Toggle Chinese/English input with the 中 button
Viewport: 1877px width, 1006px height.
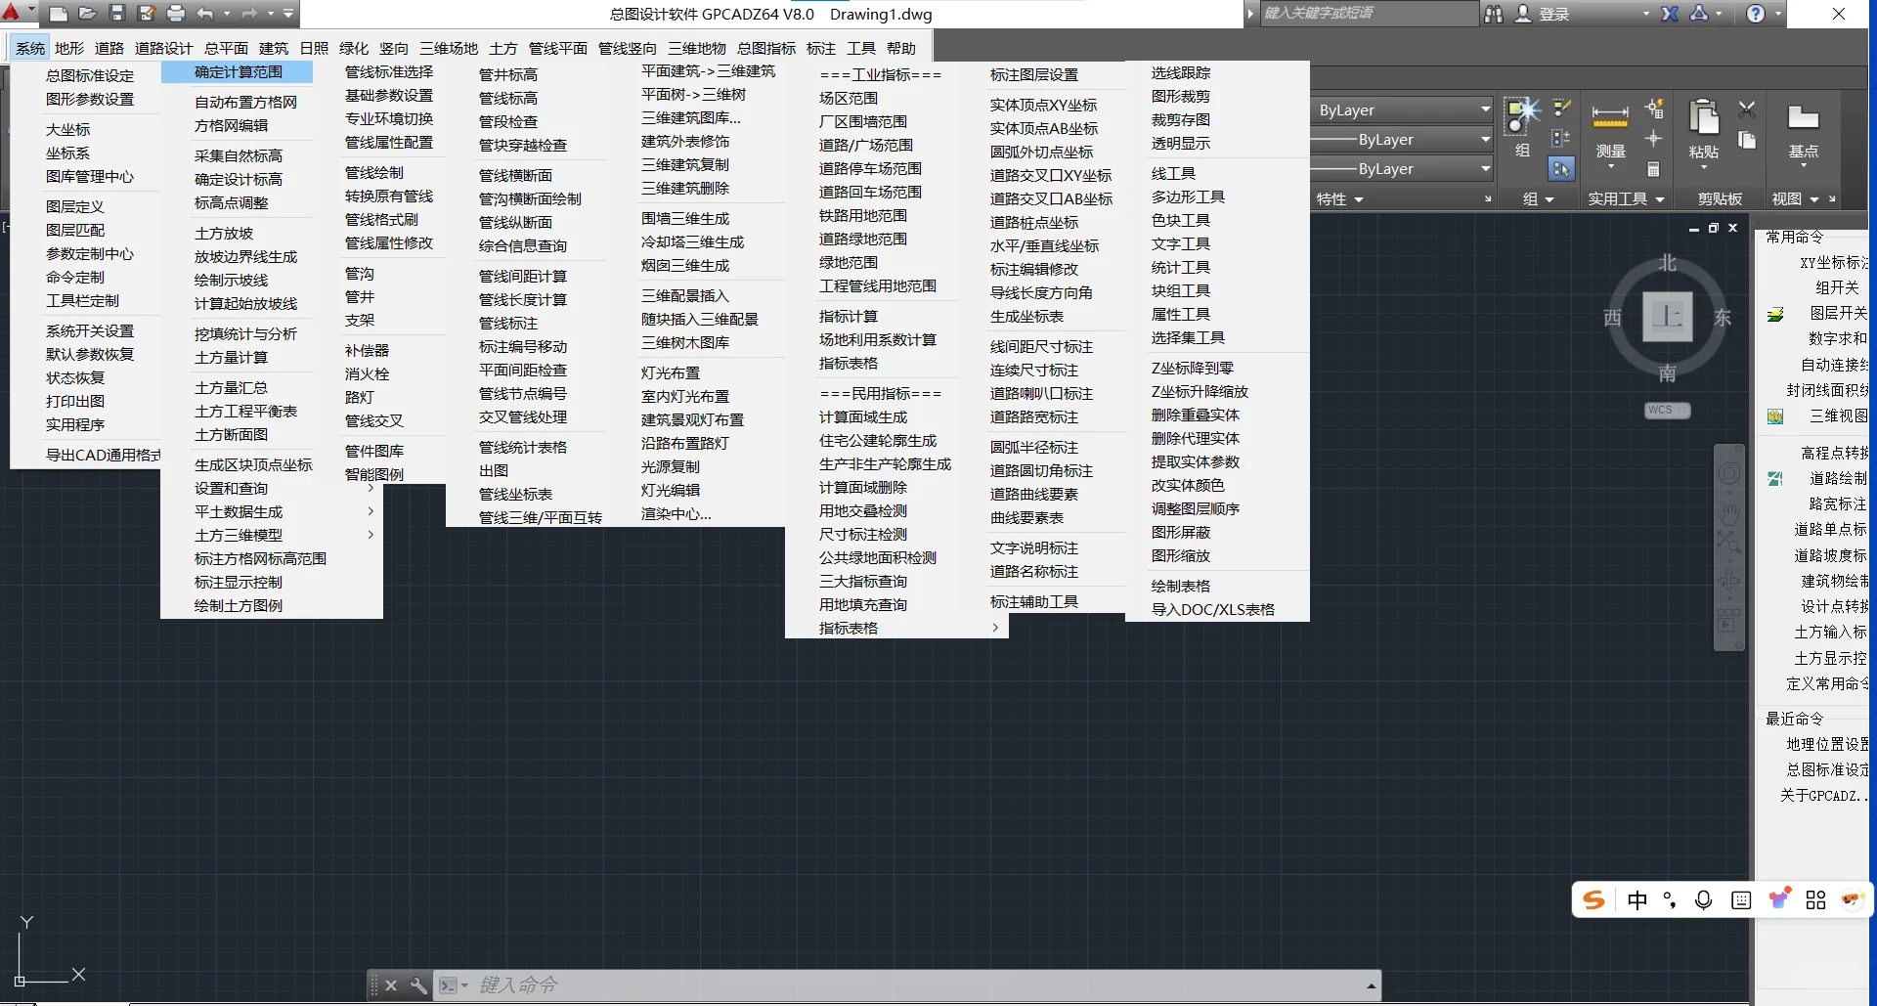coord(1638,900)
